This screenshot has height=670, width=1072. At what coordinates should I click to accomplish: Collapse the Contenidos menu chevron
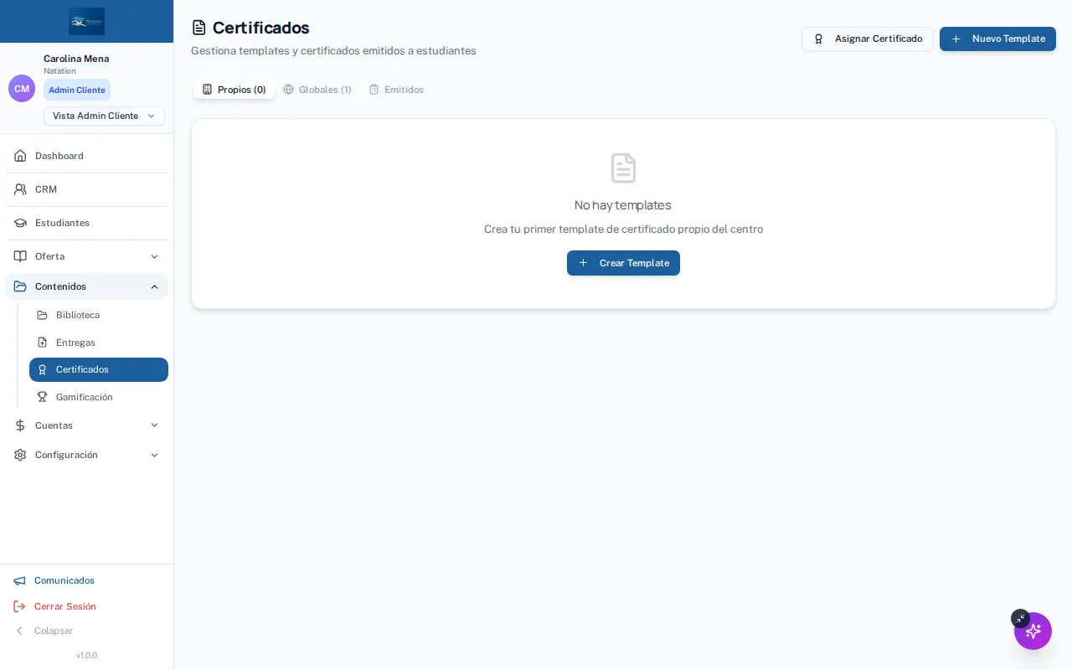(x=154, y=286)
